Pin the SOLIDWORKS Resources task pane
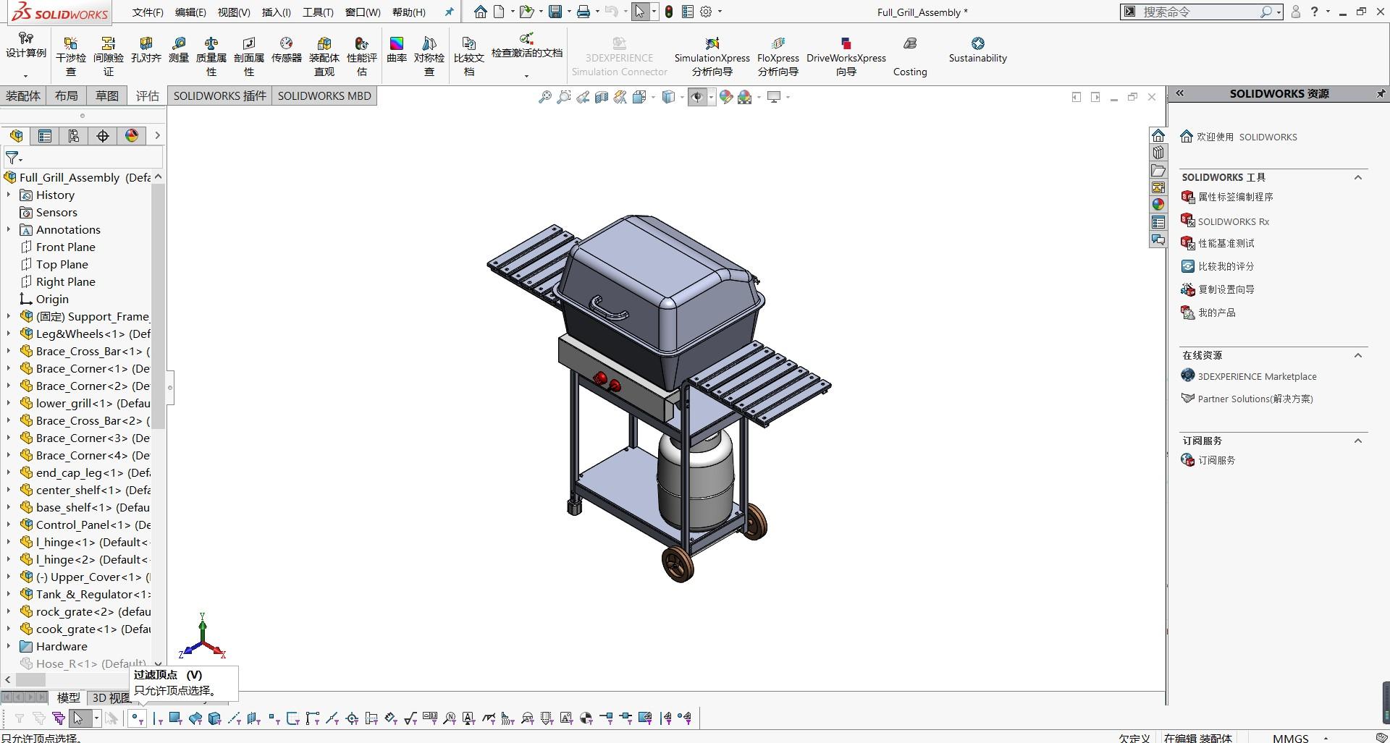 [x=1380, y=93]
